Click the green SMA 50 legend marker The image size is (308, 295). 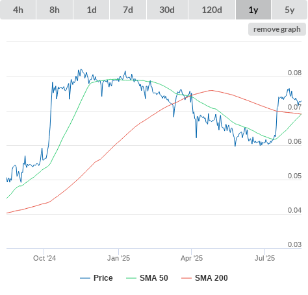[131, 278]
